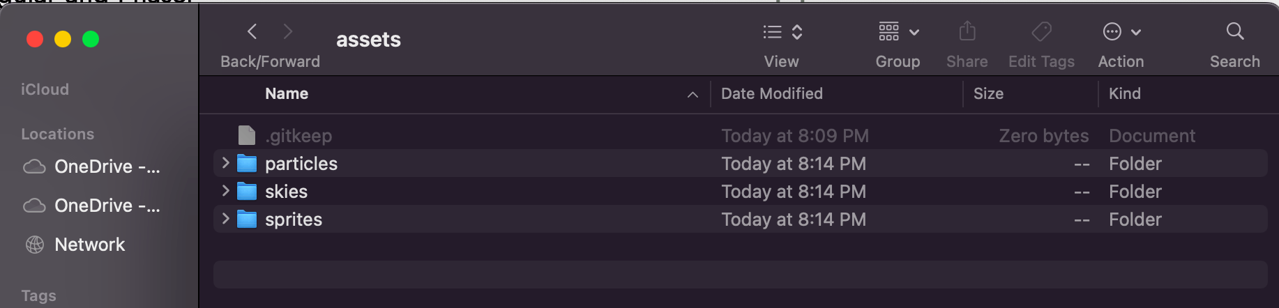The width and height of the screenshot is (1279, 308).
Task: Select the .gitkeep file
Action: coord(298,136)
